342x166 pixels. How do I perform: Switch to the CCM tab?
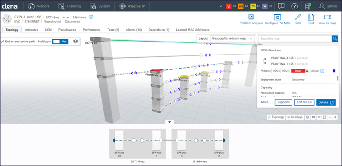coord(48,30)
